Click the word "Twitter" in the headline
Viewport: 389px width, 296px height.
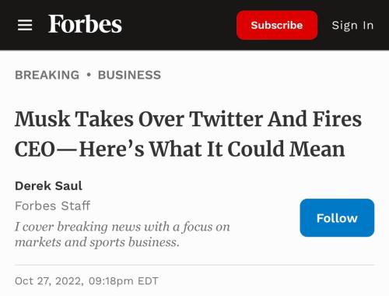coord(226,119)
